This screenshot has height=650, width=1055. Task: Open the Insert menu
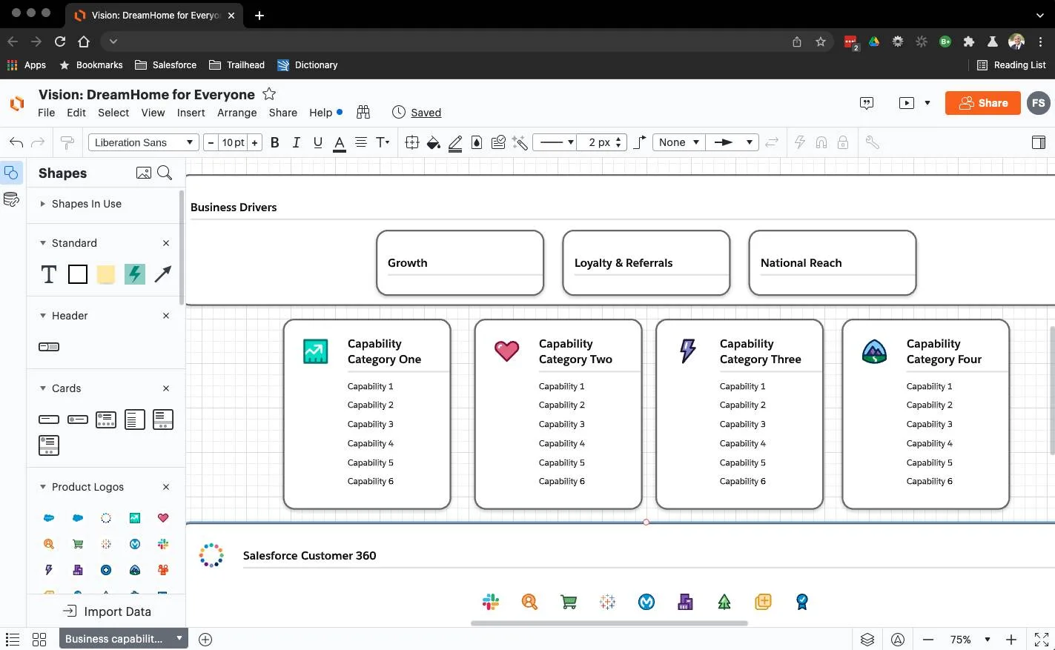pyautogui.click(x=191, y=113)
